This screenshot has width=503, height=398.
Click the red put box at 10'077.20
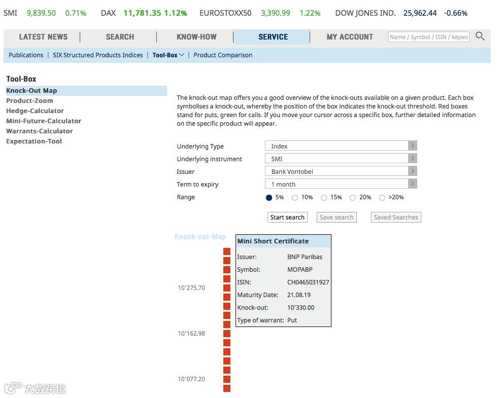[227, 379]
